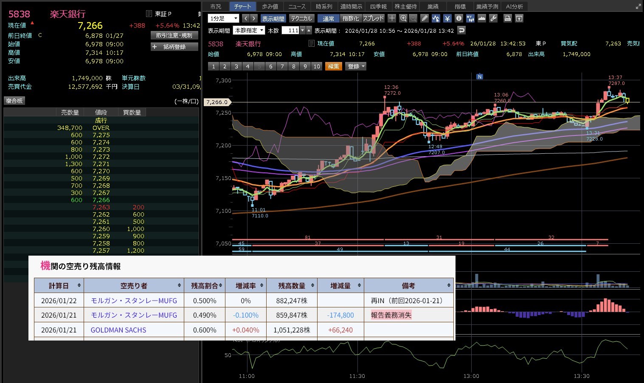Click the info circle icon in toolbar
This screenshot has height=383, width=644.
pyautogui.click(x=458, y=18)
